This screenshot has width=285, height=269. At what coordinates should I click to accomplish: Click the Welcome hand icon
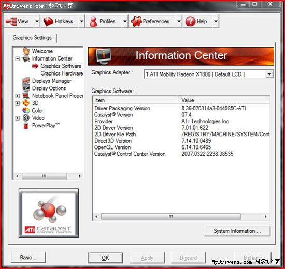coord(26,51)
